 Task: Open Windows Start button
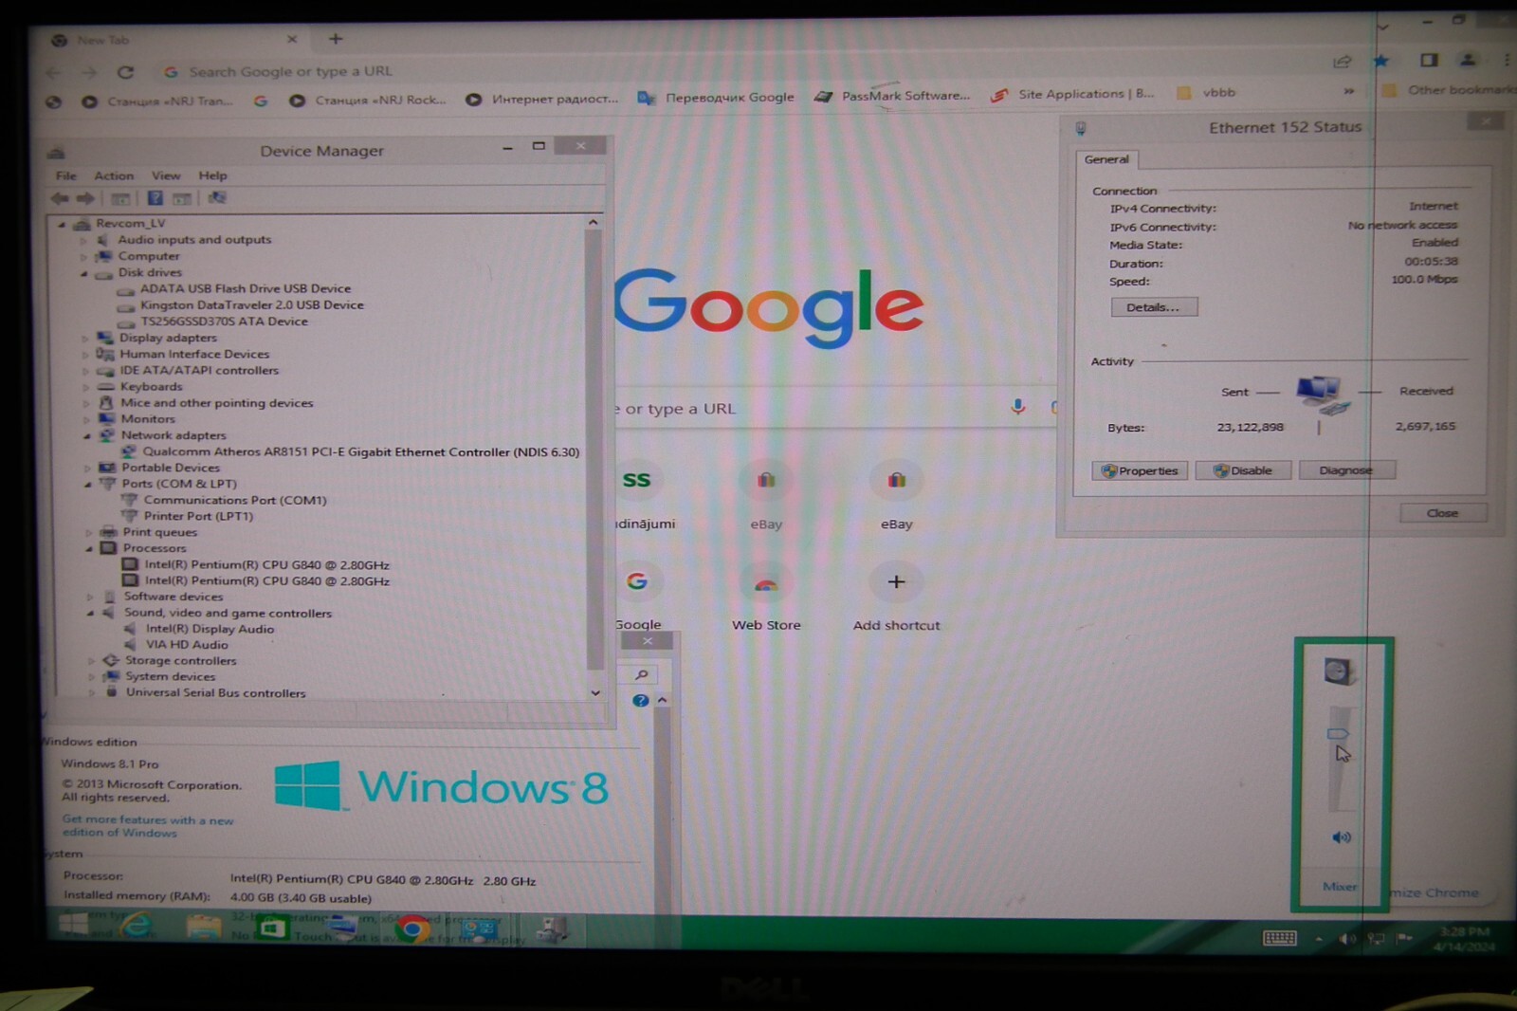coord(74,925)
